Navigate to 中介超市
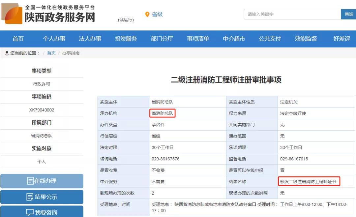This screenshot has width=356, height=217. (x=234, y=39)
